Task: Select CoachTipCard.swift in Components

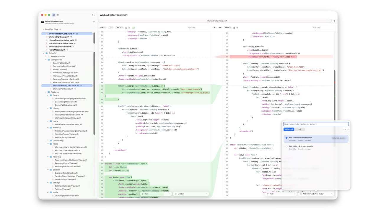Action: click(x=61, y=63)
